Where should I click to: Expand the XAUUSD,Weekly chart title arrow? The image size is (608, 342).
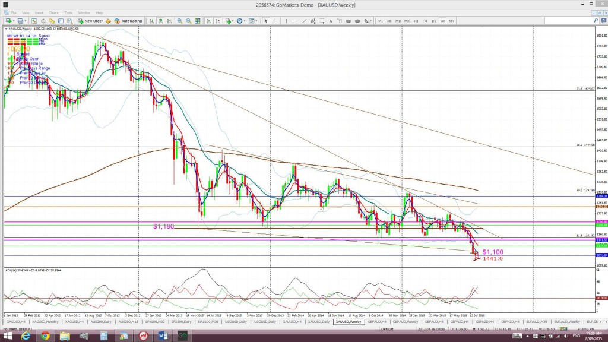click(6, 28)
